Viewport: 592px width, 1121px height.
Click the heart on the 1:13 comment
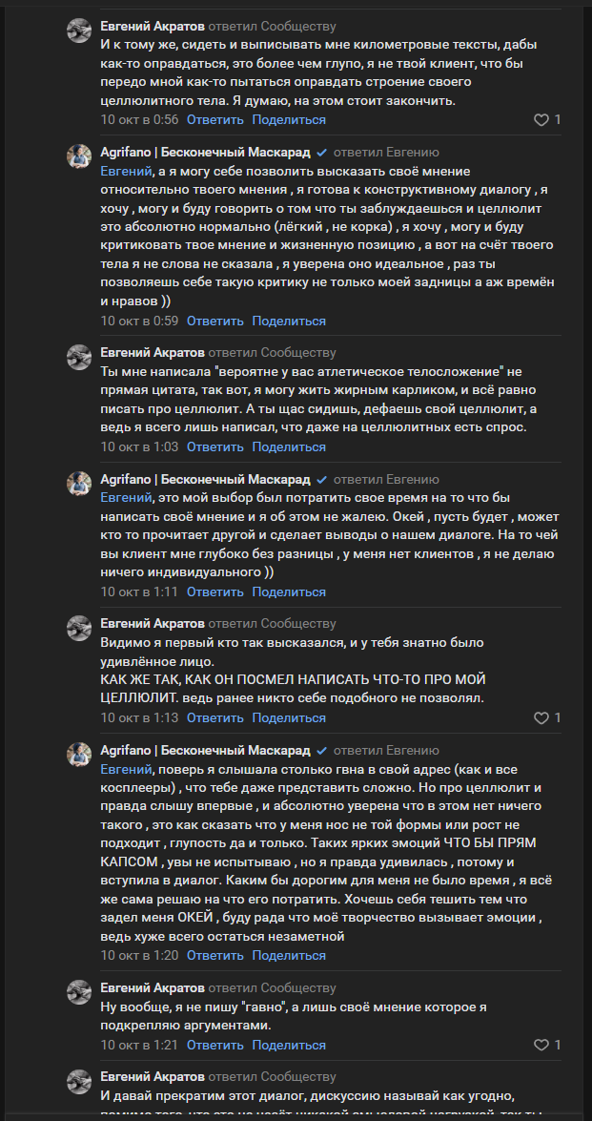point(541,717)
